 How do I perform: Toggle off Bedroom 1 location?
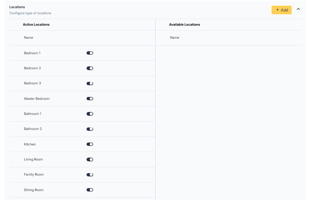tap(90, 53)
